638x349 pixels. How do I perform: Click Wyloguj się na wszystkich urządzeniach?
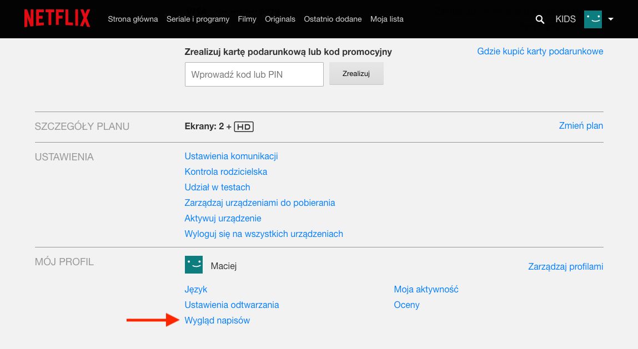pyautogui.click(x=264, y=234)
